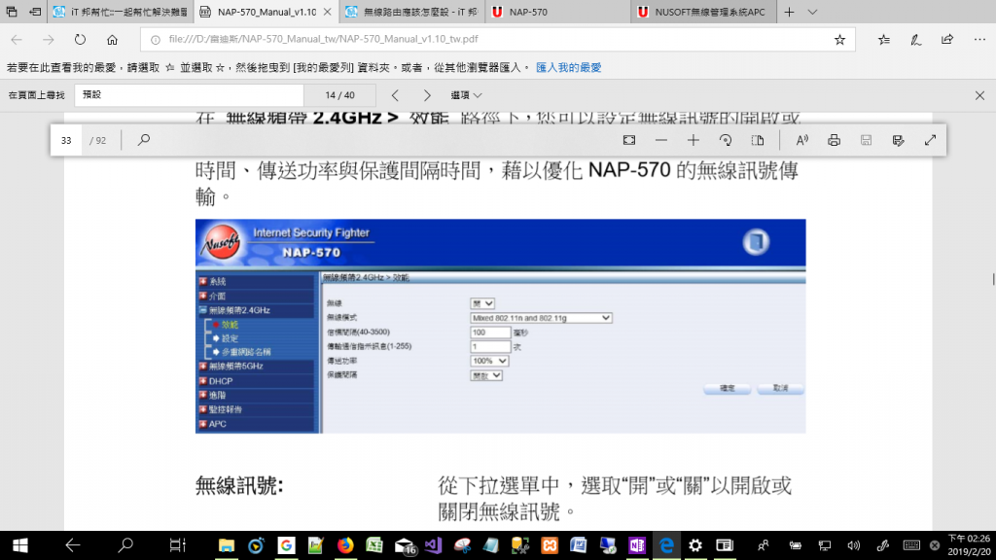This screenshot has width=996, height=560.
Task: Click 無線頻帶5GHz in figure sidebar
Action: 235,367
